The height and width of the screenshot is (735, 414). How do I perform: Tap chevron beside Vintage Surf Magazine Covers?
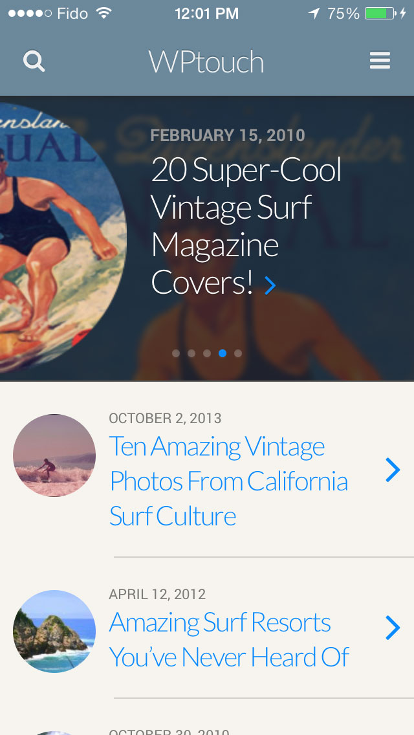pos(270,285)
